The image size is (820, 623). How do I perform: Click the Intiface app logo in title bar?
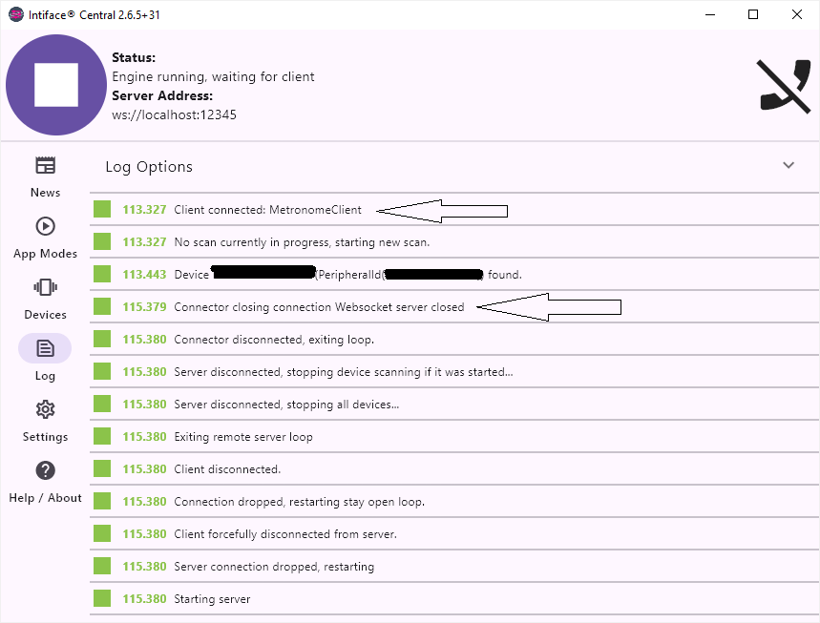16,14
